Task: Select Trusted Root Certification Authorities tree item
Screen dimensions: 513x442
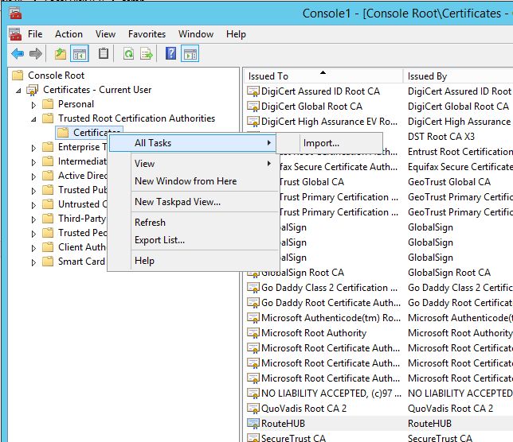Action: pyautogui.click(x=136, y=118)
